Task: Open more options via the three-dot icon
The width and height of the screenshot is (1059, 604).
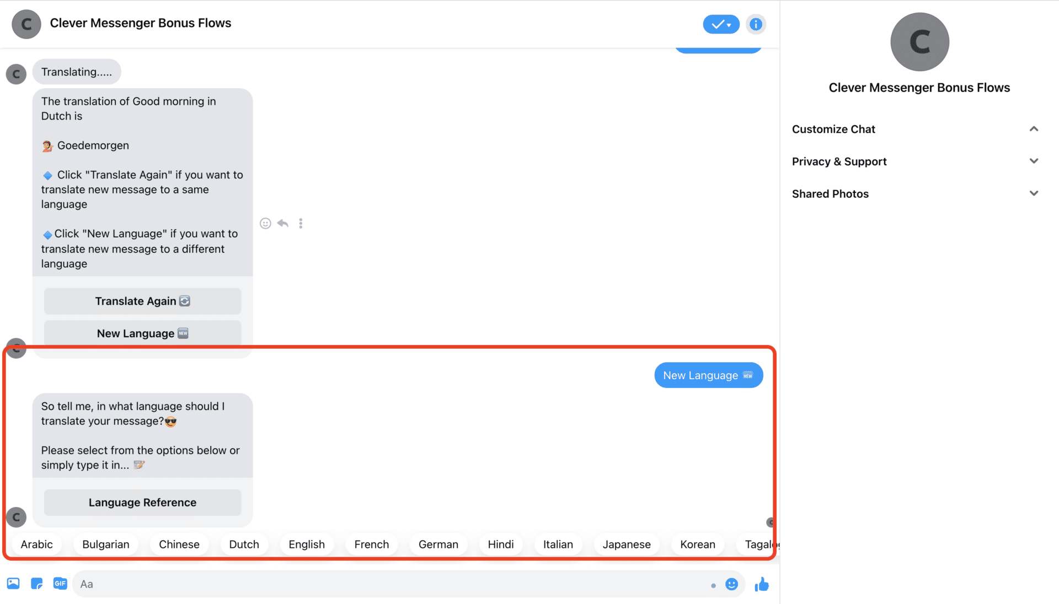Action: tap(301, 223)
